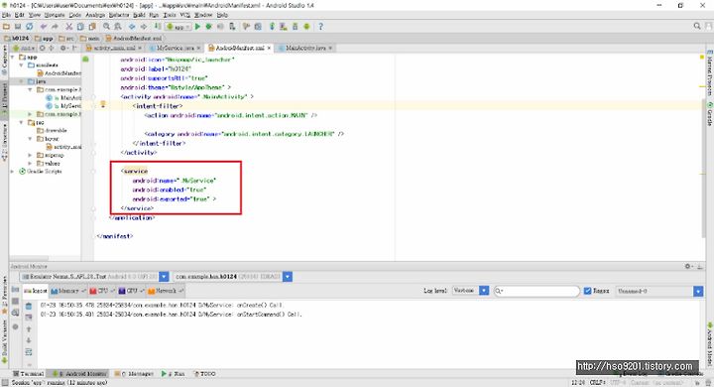This screenshot has height=387, width=714.
Task: Expand Gradle Scripts node
Action: click(x=13, y=172)
